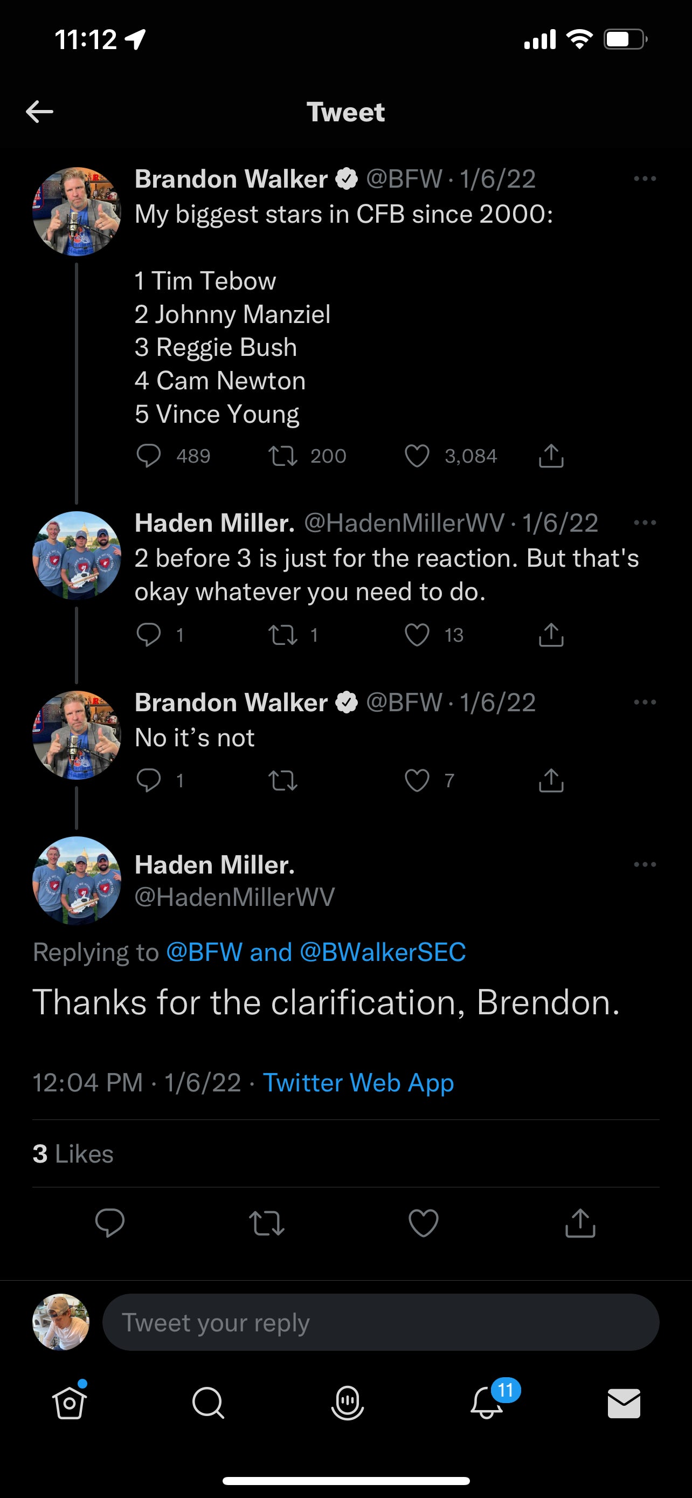The height and width of the screenshot is (1498, 692).
Task: Tap the Twitter Web App source link
Action: [x=358, y=1083]
